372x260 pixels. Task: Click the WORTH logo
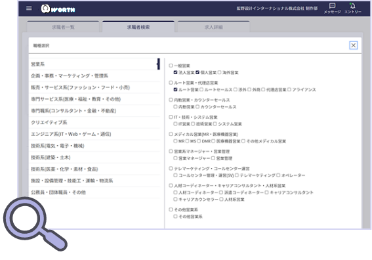pos(58,9)
